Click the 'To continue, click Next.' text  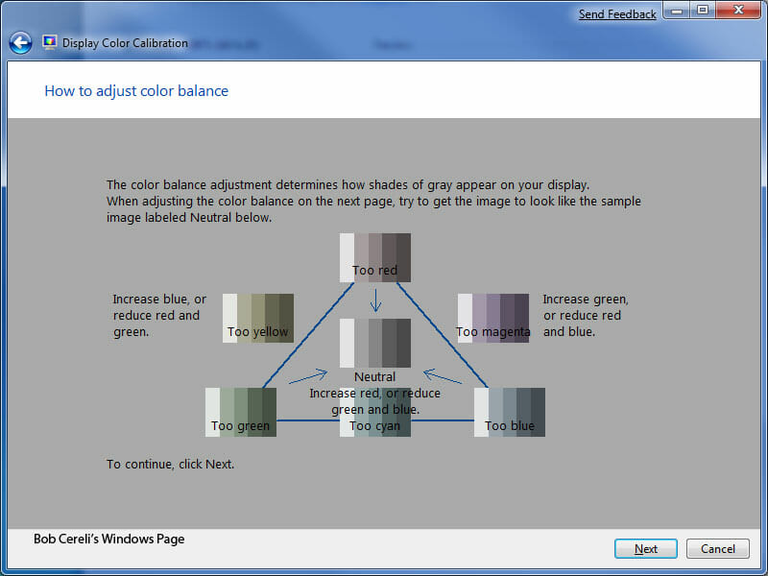(x=171, y=464)
